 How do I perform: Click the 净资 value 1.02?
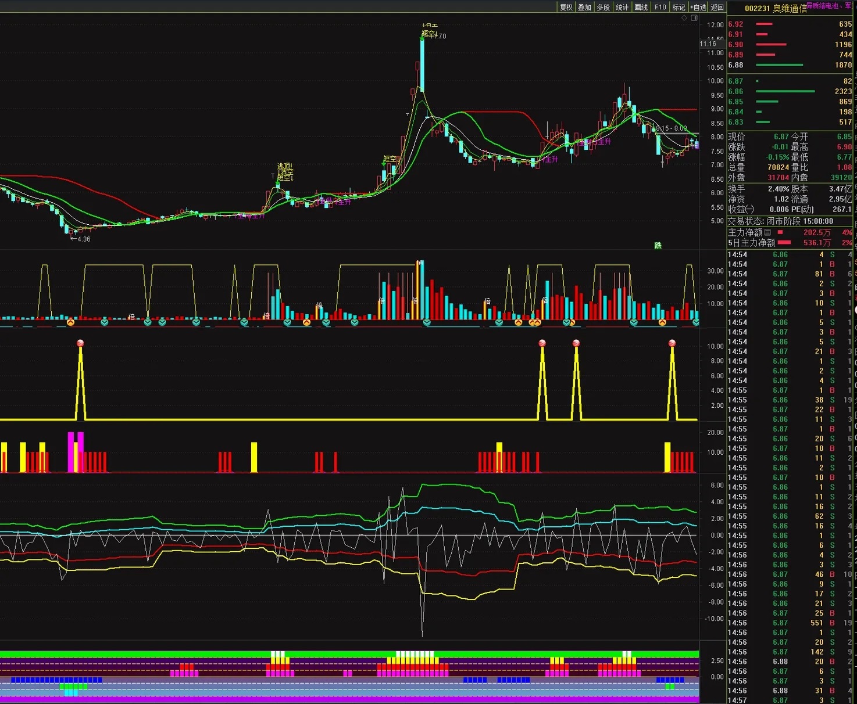[781, 199]
